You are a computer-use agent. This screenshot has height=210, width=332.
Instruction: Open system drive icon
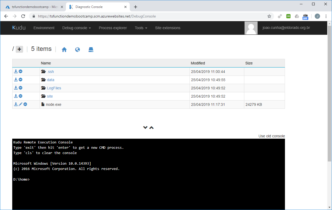(x=91, y=50)
